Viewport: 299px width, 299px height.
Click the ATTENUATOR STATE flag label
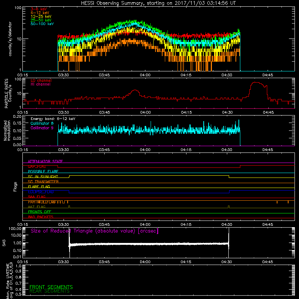coord(45,161)
